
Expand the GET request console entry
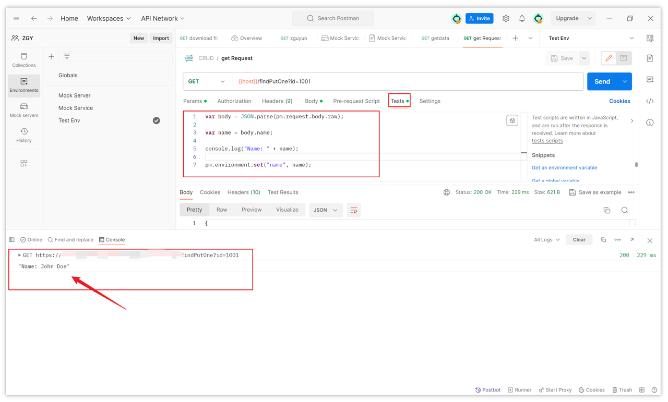tap(19, 255)
